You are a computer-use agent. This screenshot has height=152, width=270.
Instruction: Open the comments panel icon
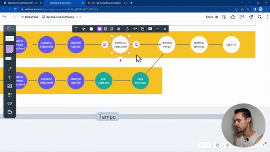242,17
